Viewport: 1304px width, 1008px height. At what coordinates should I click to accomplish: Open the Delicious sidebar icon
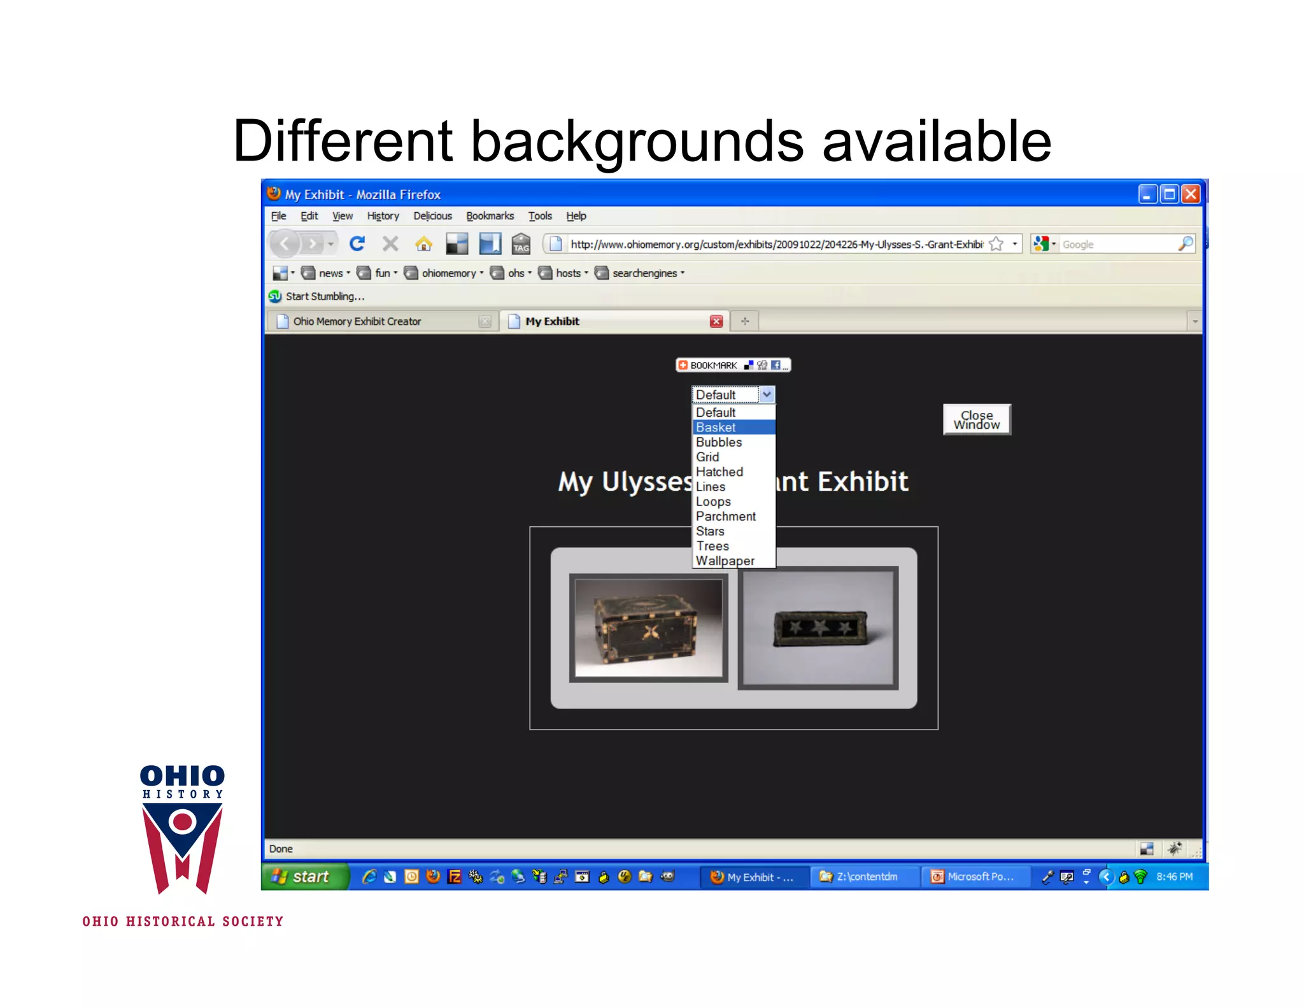[490, 243]
